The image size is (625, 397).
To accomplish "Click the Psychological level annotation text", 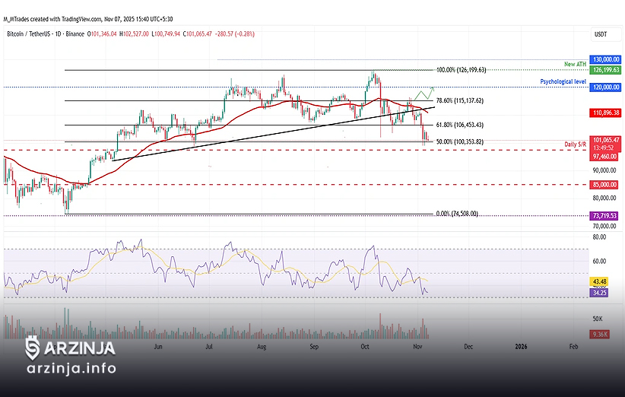I will [x=563, y=81].
